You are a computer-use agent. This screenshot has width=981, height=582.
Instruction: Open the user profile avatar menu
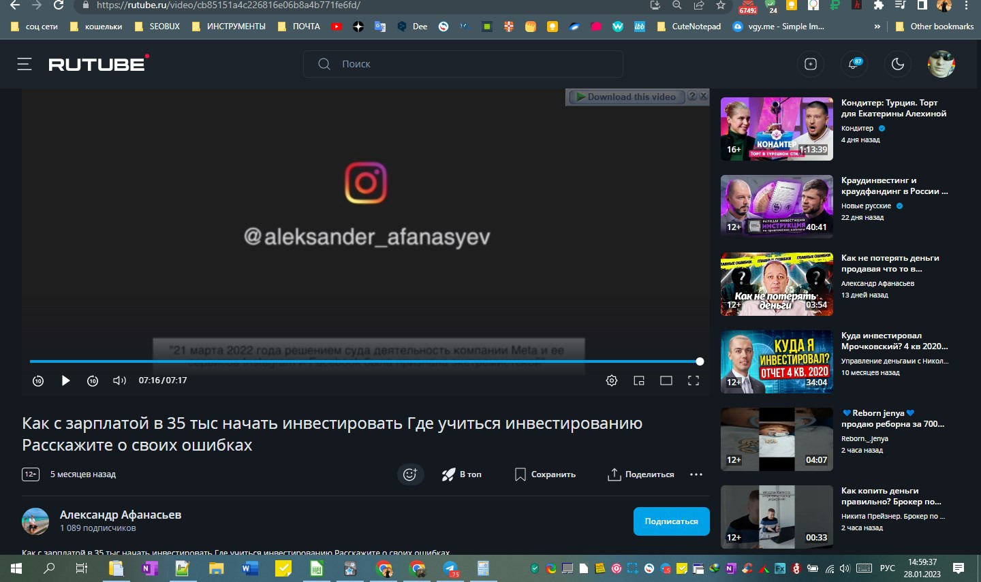[x=941, y=64]
